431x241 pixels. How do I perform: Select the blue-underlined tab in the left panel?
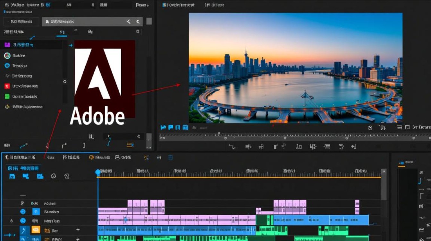[x=62, y=32]
